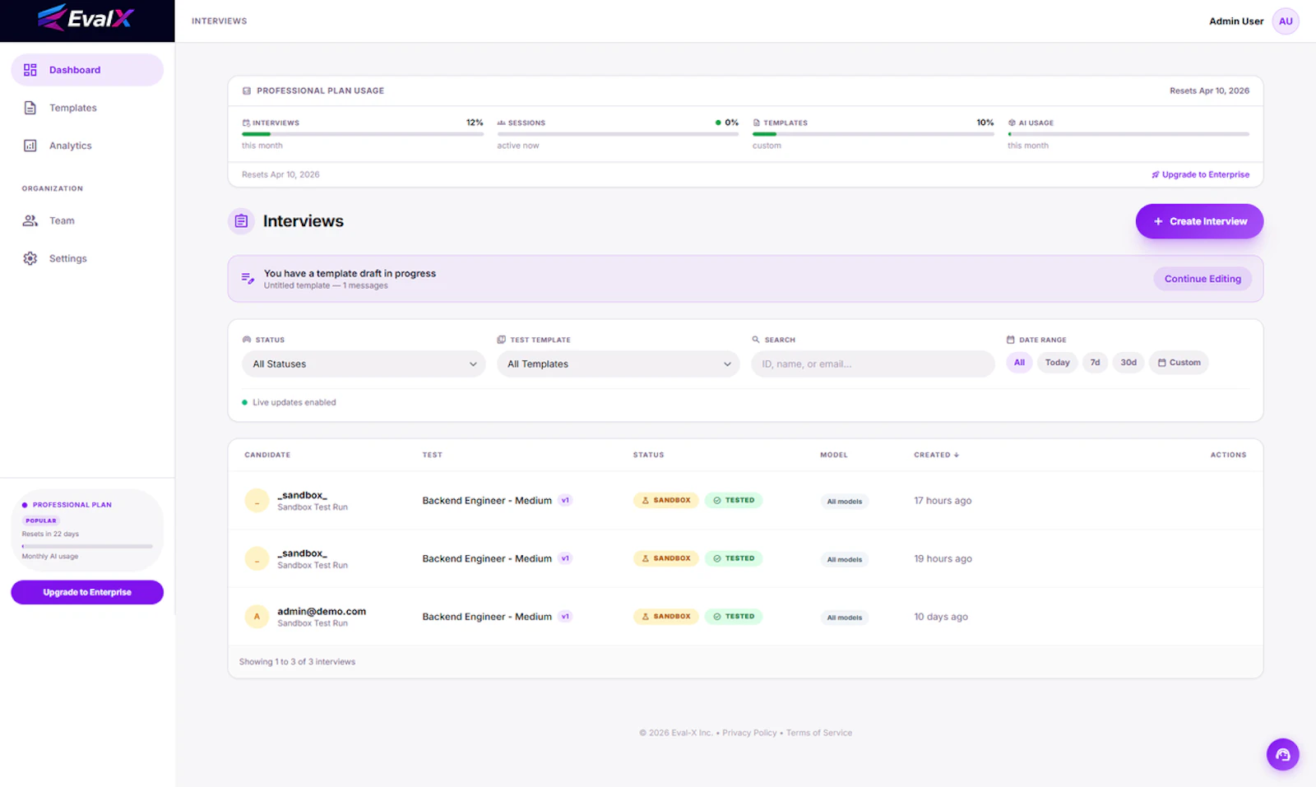Click the ID, name, or email search field

tap(873, 364)
